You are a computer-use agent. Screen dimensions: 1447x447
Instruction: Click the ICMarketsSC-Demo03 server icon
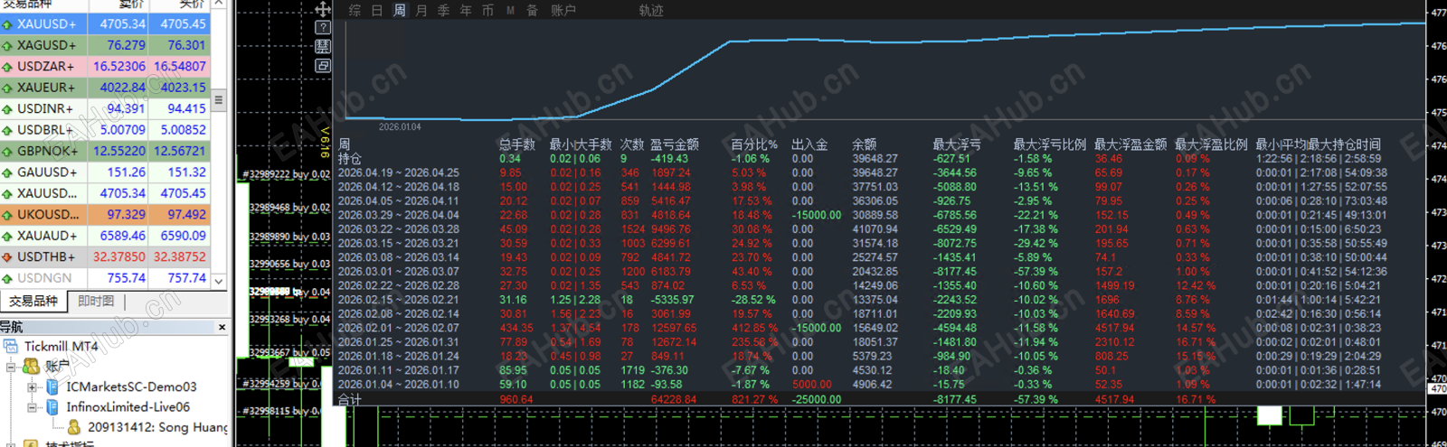pos(52,386)
